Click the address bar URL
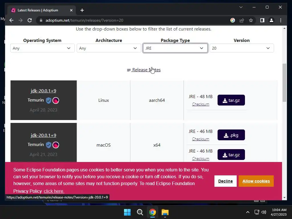Image resolution: width=292 pixels, height=219 pixels. (84, 20)
